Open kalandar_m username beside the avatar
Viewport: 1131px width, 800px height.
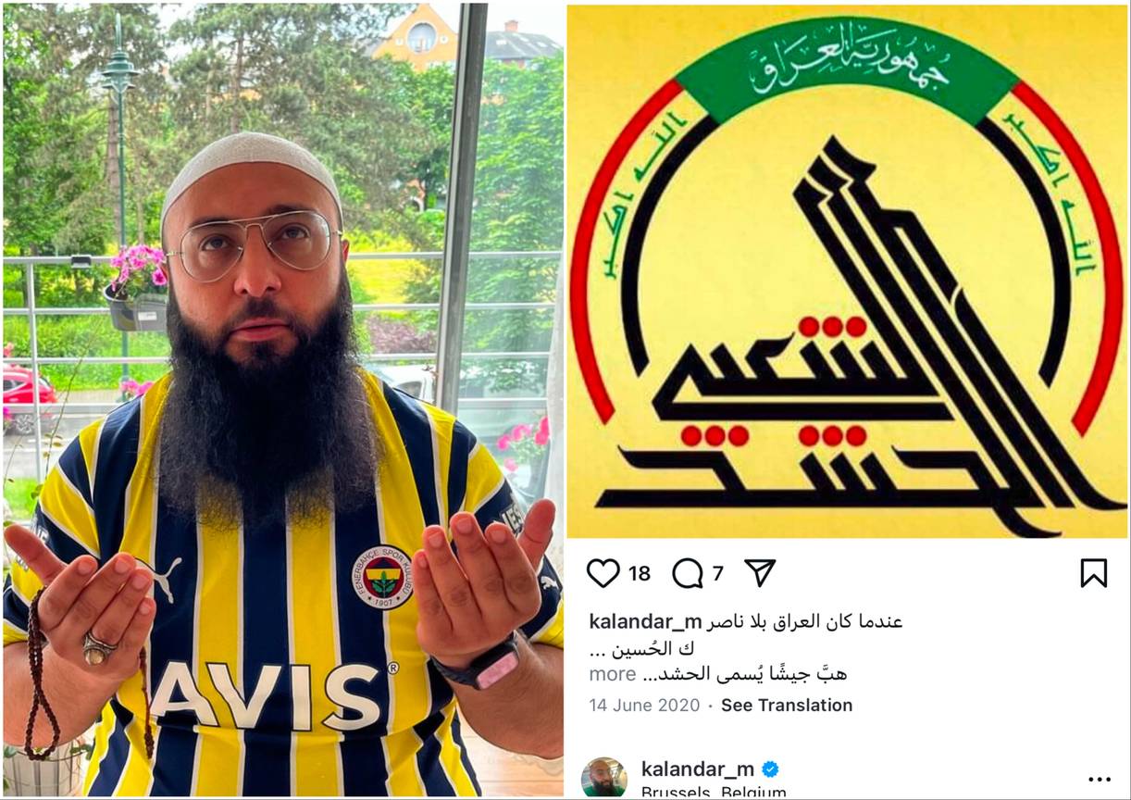[x=698, y=769]
